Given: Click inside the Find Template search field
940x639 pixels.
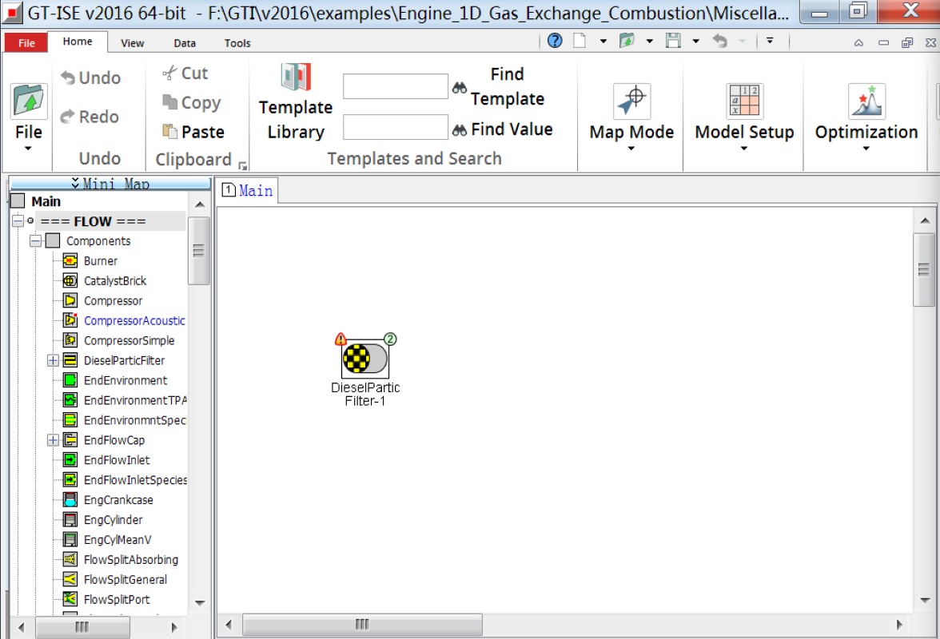Looking at the screenshot, I should click(395, 85).
